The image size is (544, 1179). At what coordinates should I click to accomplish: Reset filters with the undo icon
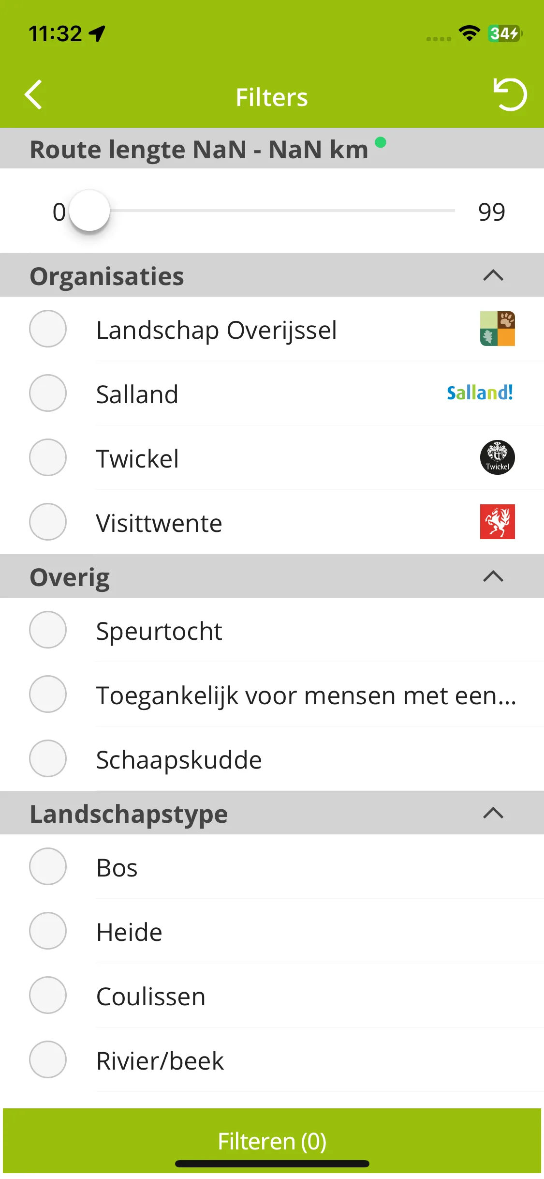(510, 95)
